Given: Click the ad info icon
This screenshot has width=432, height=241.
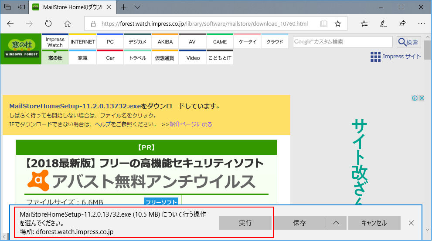Looking at the screenshot, I should (x=415, y=98).
